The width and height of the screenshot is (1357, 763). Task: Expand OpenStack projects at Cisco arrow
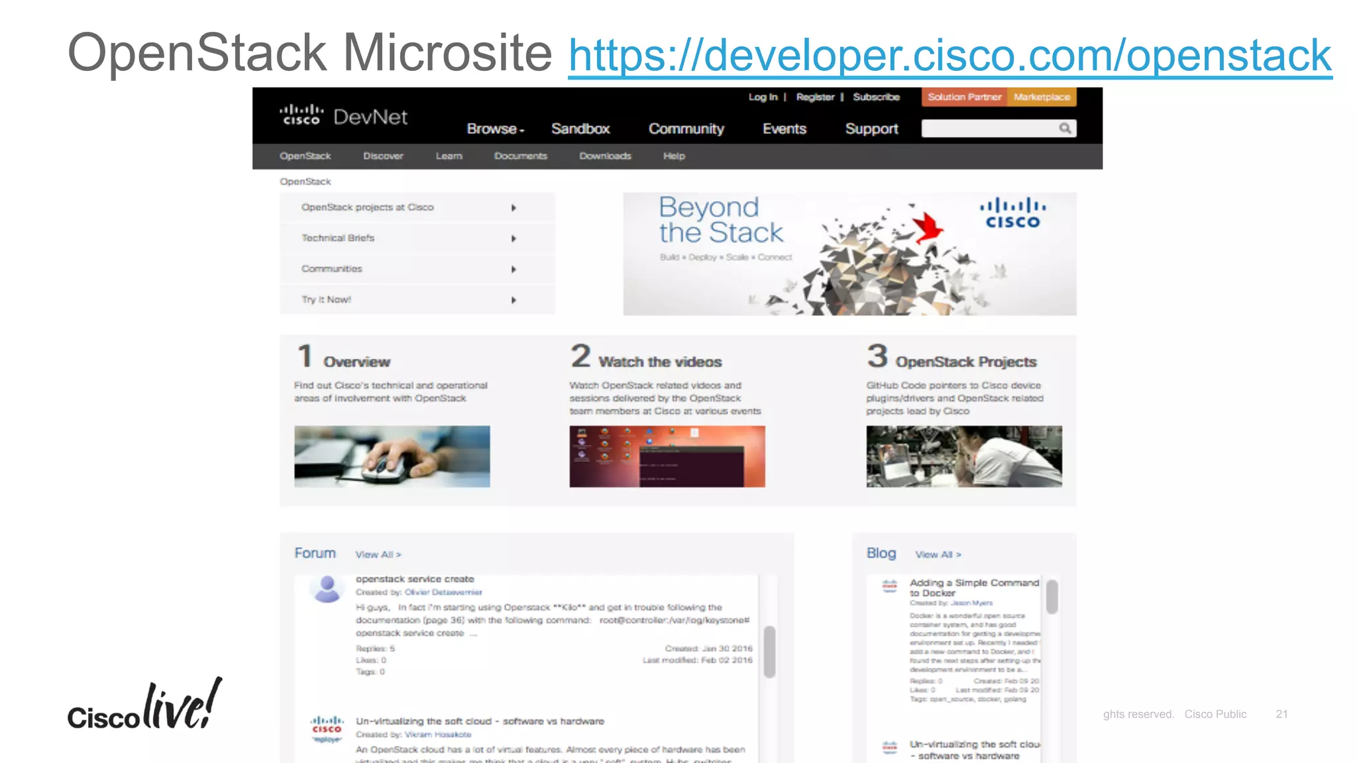[x=514, y=208]
